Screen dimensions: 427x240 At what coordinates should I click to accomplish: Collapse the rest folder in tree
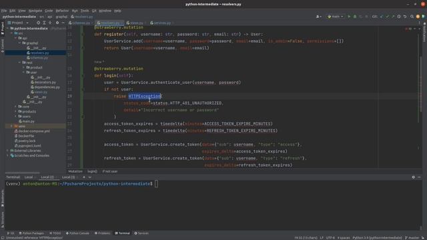click(19, 63)
